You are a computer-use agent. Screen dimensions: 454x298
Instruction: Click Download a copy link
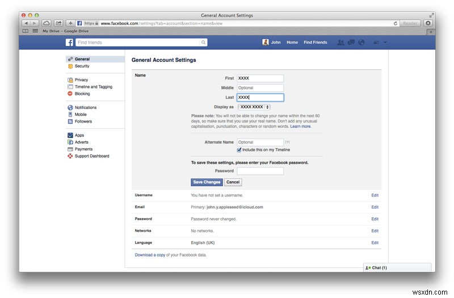tap(150, 255)
